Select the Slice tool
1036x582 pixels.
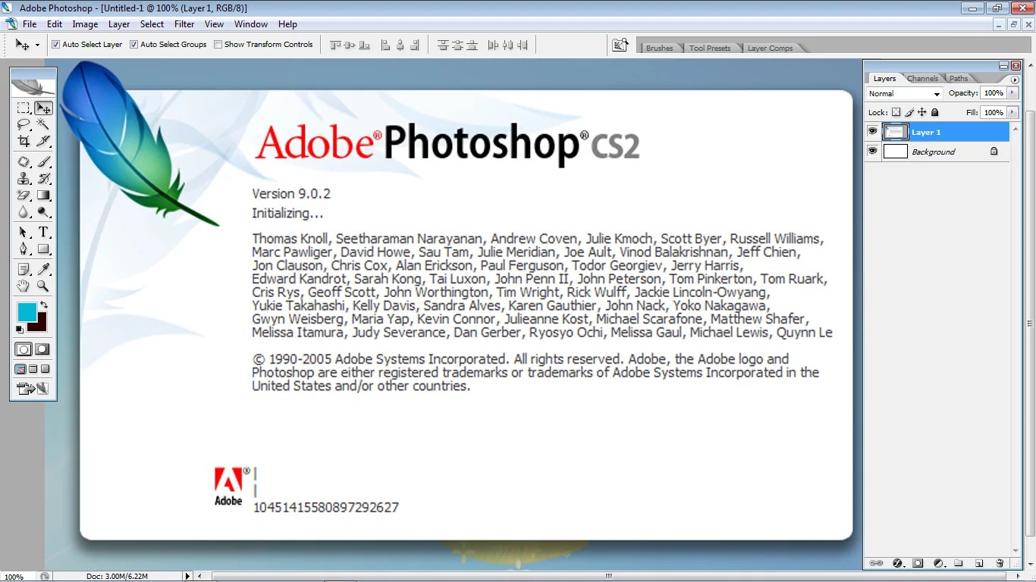(x=43, y=141)
